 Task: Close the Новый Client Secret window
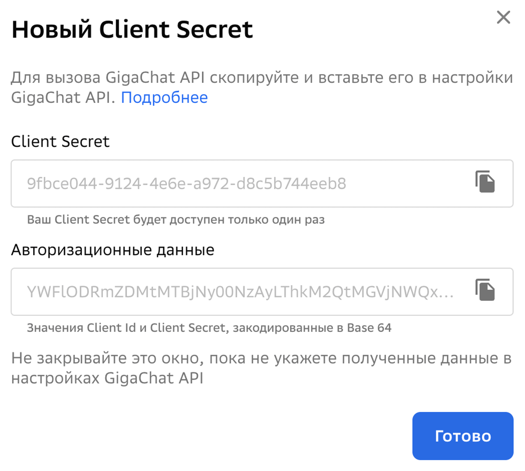click(504, 17)
